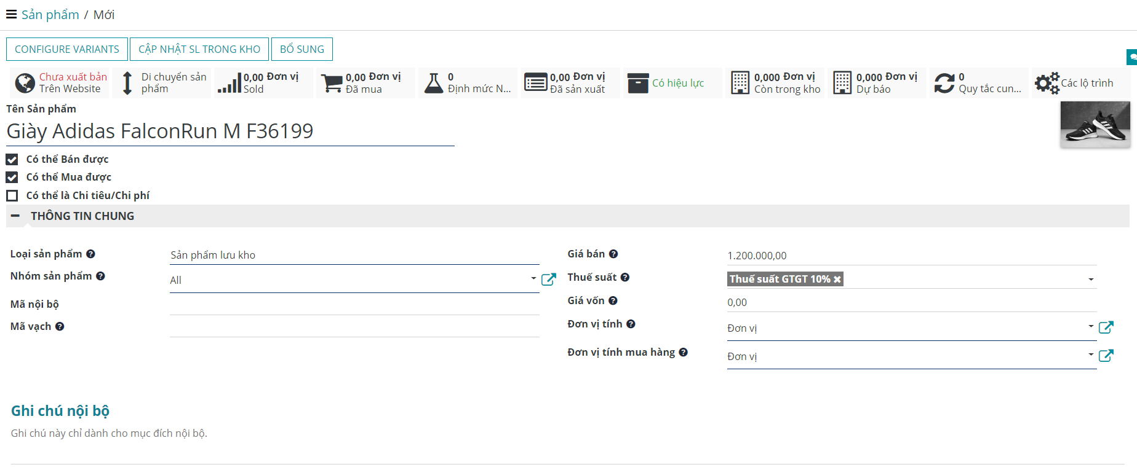
Task: Click the product shoe image thumbnail
Action: pos(1095,124)
